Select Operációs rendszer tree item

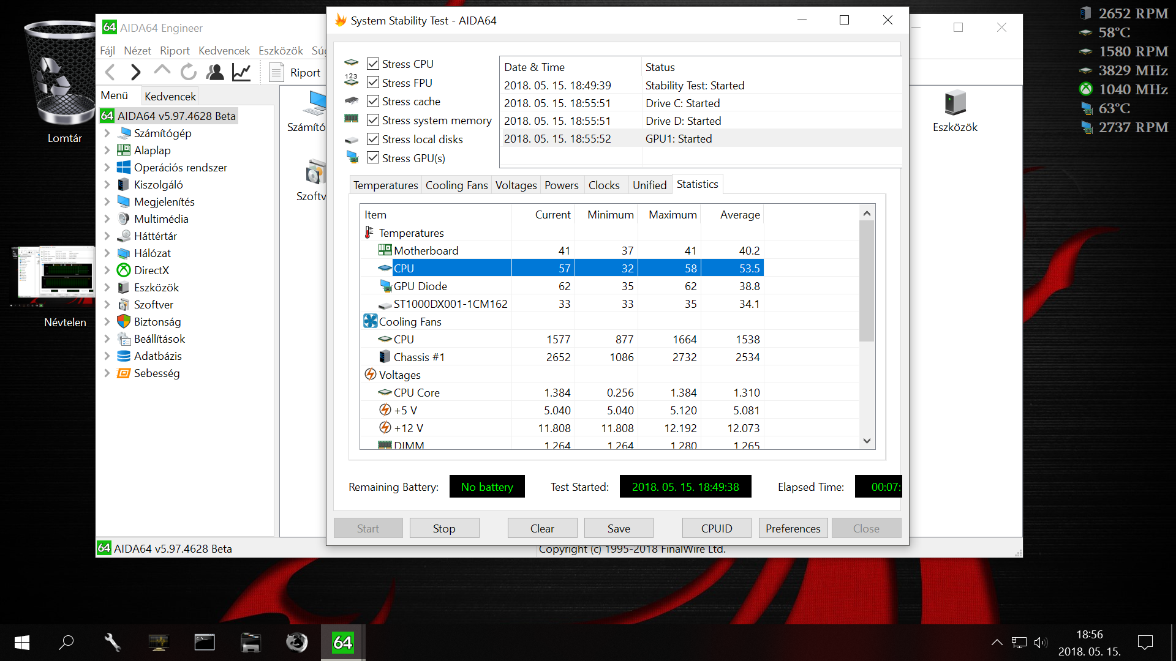tap(180, 167)
